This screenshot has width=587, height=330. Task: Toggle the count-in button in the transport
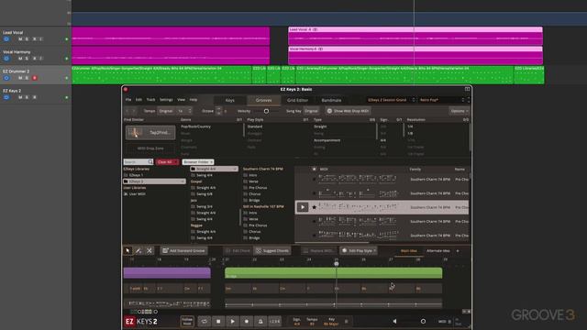click(x=274, y=321)
